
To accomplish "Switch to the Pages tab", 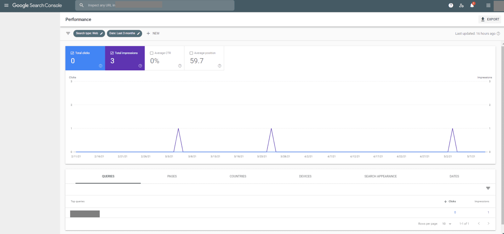I will point(172,176).
